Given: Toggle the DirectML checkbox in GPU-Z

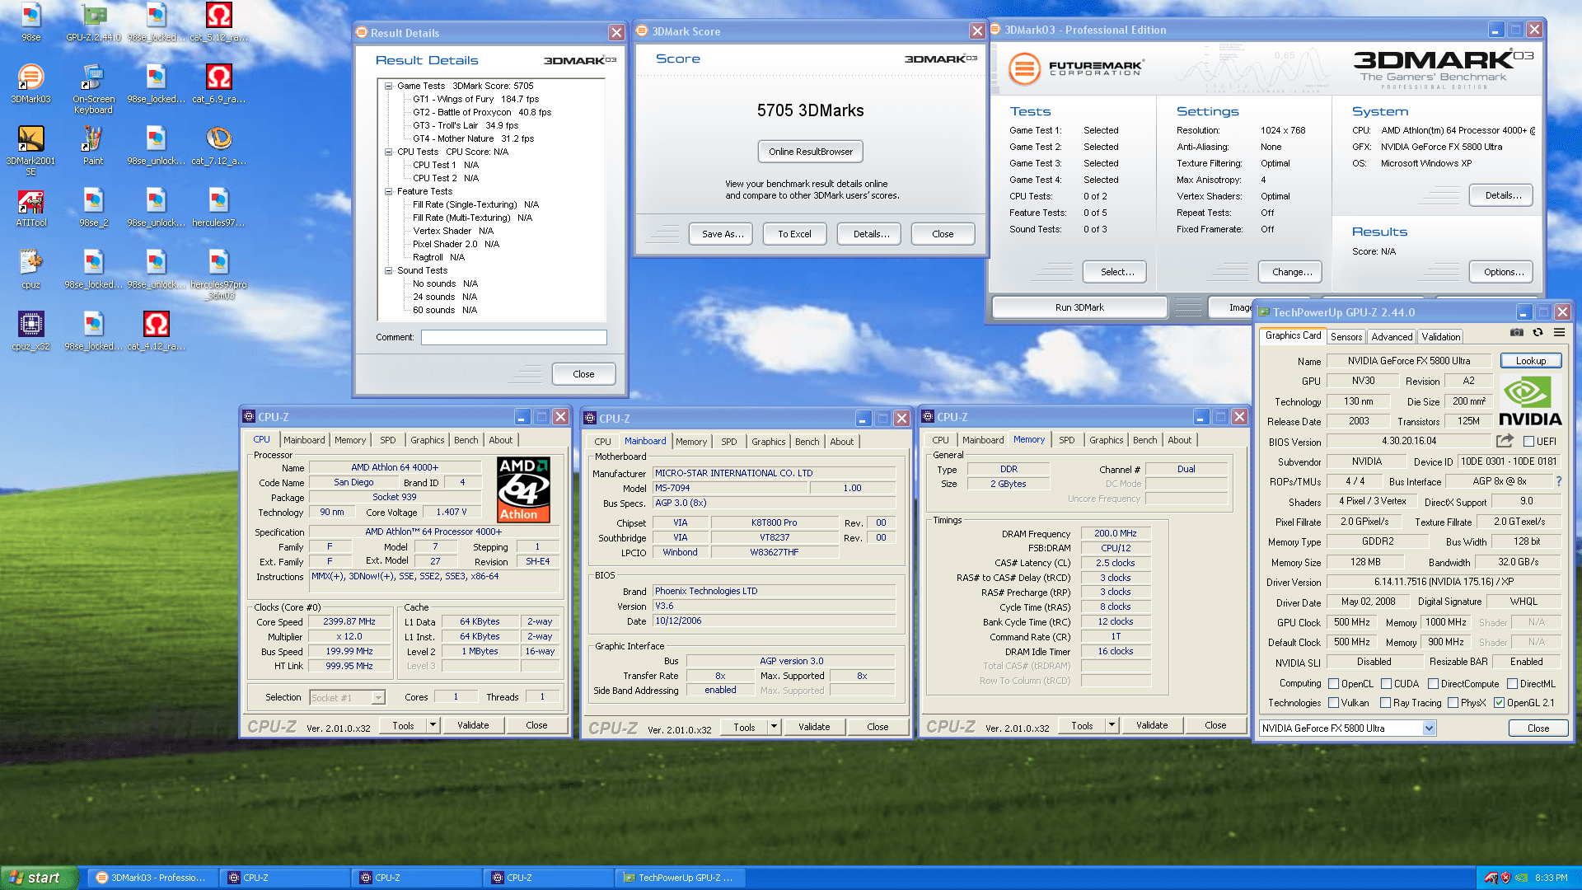Looking at the screenshot, I should point(1512,684).
